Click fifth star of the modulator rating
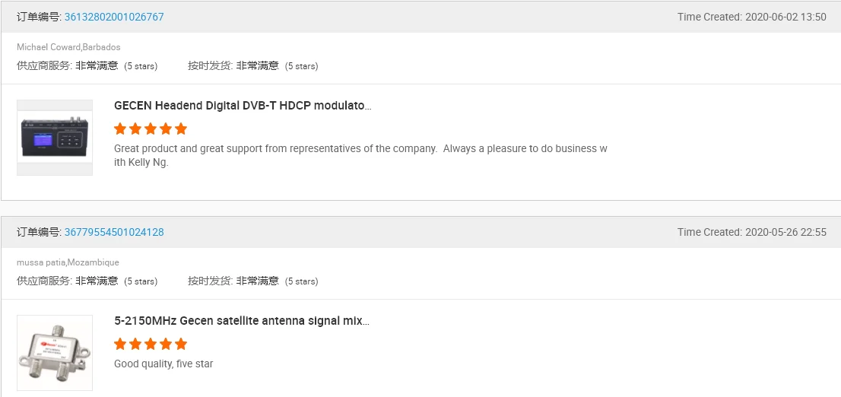The image size is (841, 397). [x=181, y=129]
